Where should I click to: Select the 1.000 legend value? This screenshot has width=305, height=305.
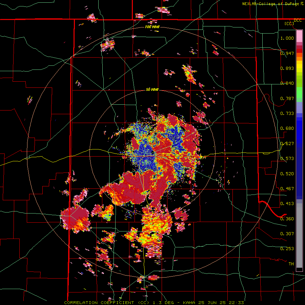click(287, 38)
